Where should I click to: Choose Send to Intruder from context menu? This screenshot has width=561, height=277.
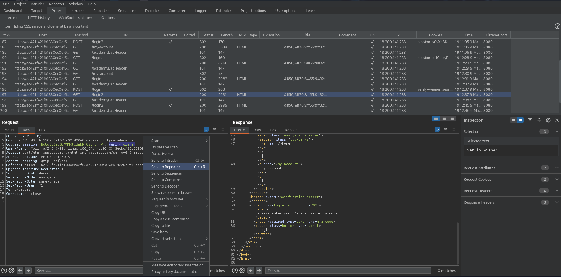point(176,160)
